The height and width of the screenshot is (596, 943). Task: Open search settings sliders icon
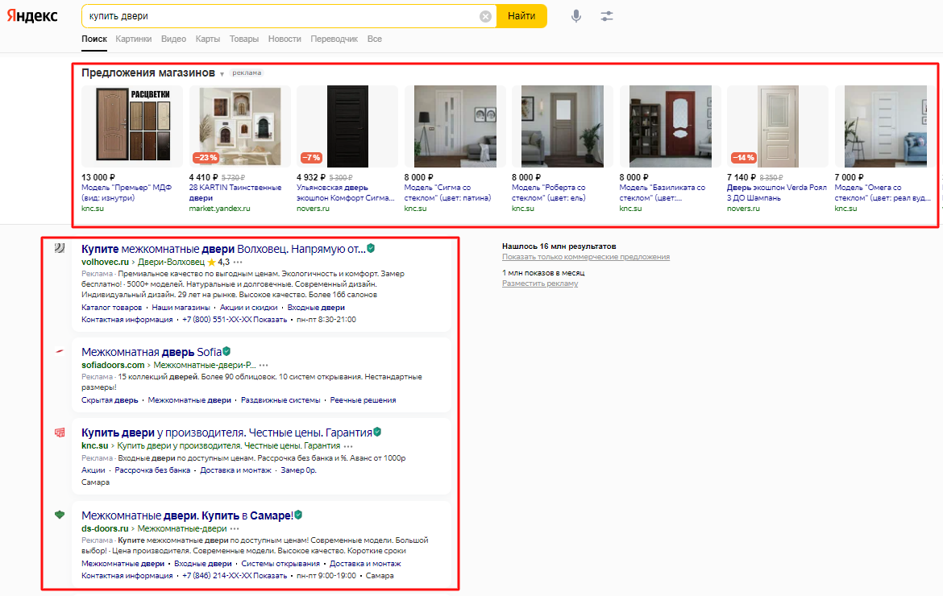tap(606, 16)
